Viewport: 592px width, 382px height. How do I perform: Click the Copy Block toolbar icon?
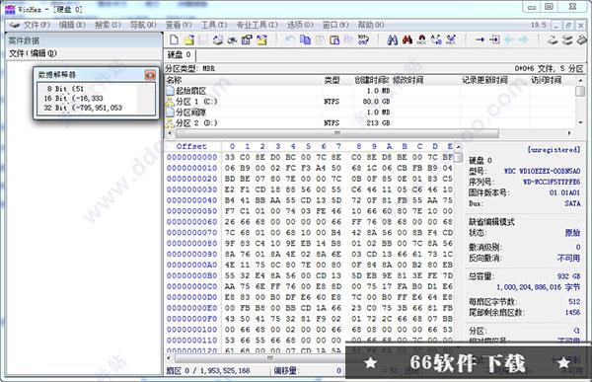point(305,39)
